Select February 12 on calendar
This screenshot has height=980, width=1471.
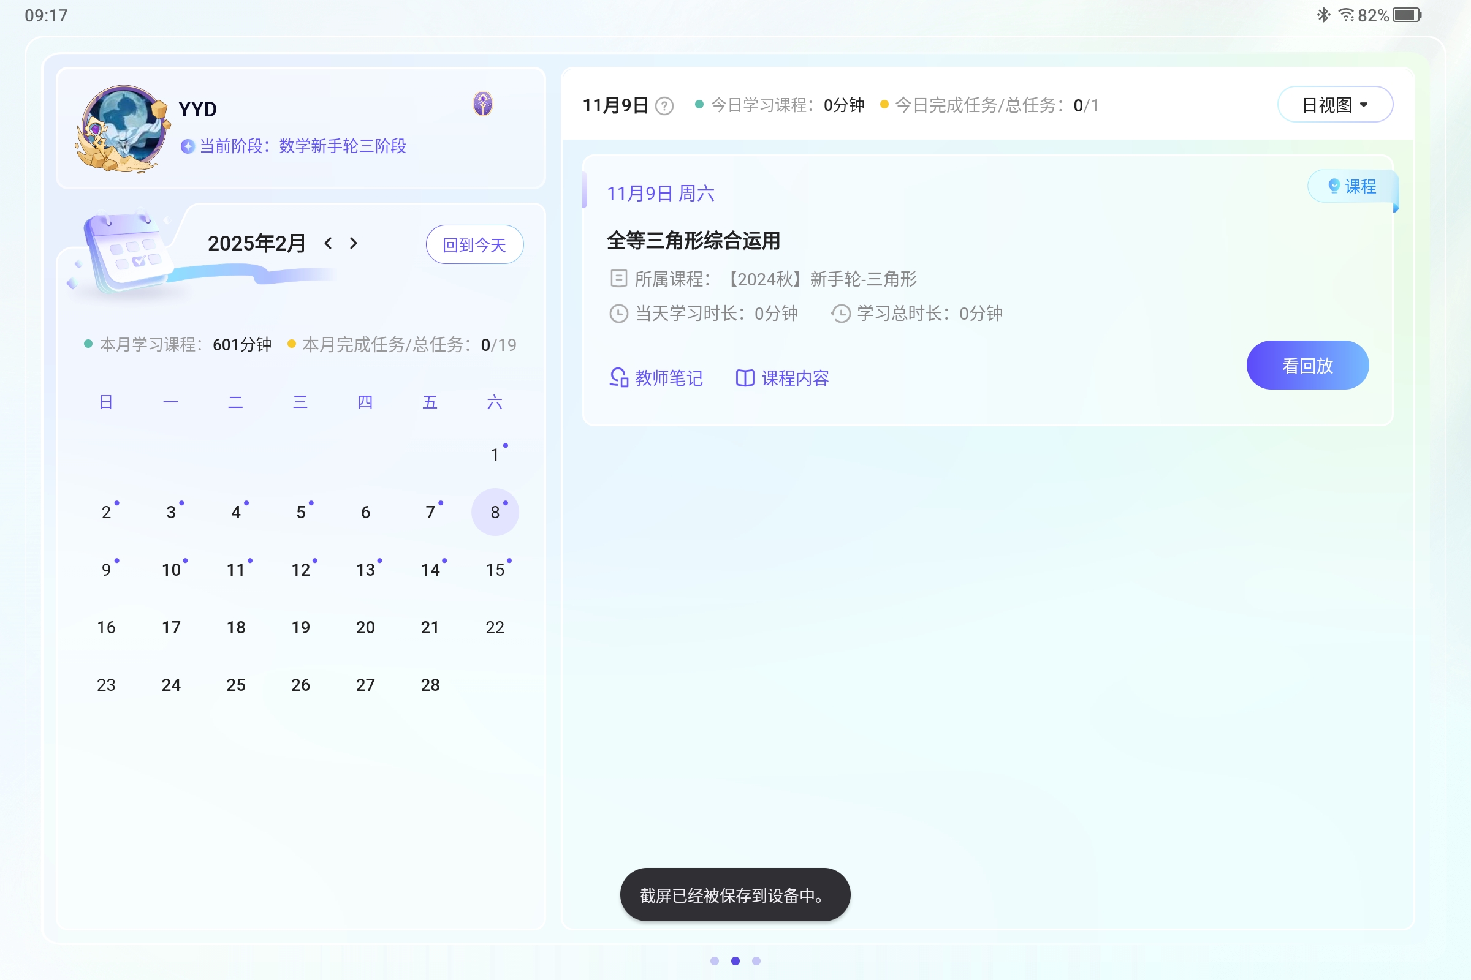[x=301, y=570]
